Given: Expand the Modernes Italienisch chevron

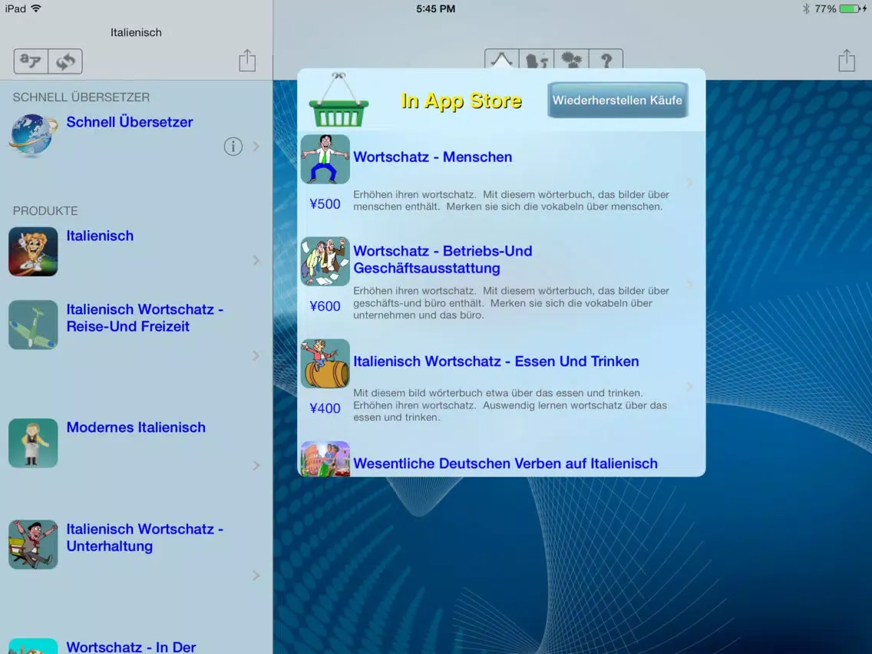Looking at the screenshot, I should [256, 465].
